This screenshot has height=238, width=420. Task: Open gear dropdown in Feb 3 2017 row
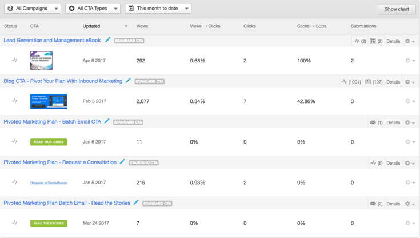[x=409, y=101]
